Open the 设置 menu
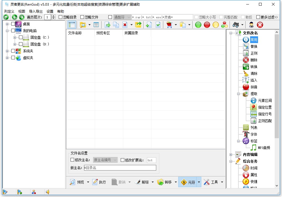The image size is (282, 197). point(49,11)
